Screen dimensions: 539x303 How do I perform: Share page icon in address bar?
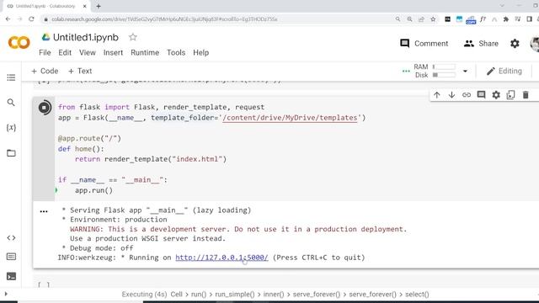pyautogui.click(x=421, y=19)
